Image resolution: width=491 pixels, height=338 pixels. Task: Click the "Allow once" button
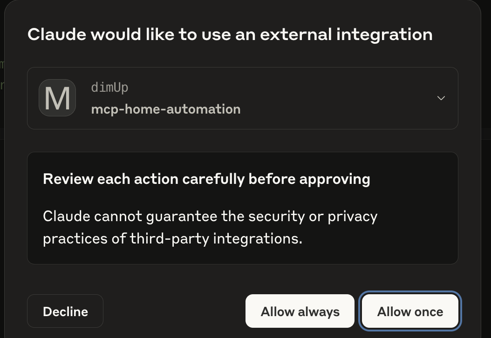(410, 311)
